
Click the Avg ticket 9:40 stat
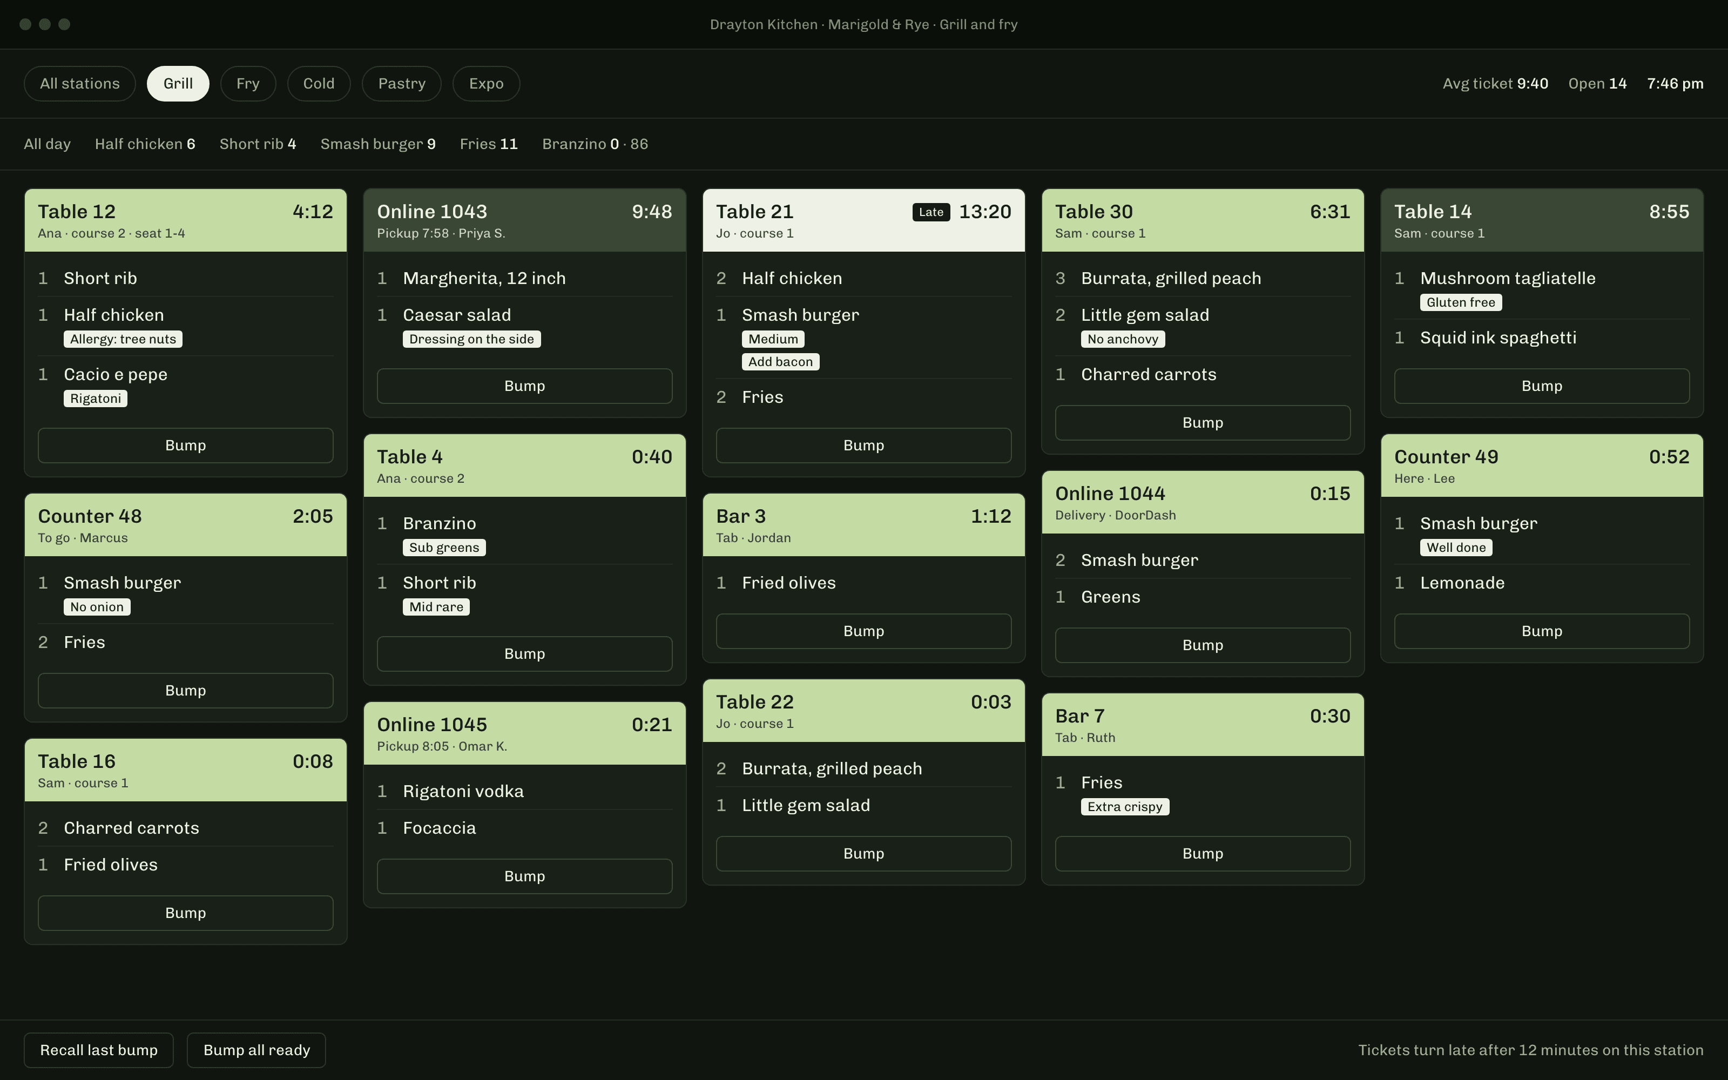1495,84
